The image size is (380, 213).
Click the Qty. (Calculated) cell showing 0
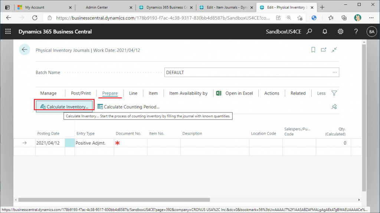point(334,143)
